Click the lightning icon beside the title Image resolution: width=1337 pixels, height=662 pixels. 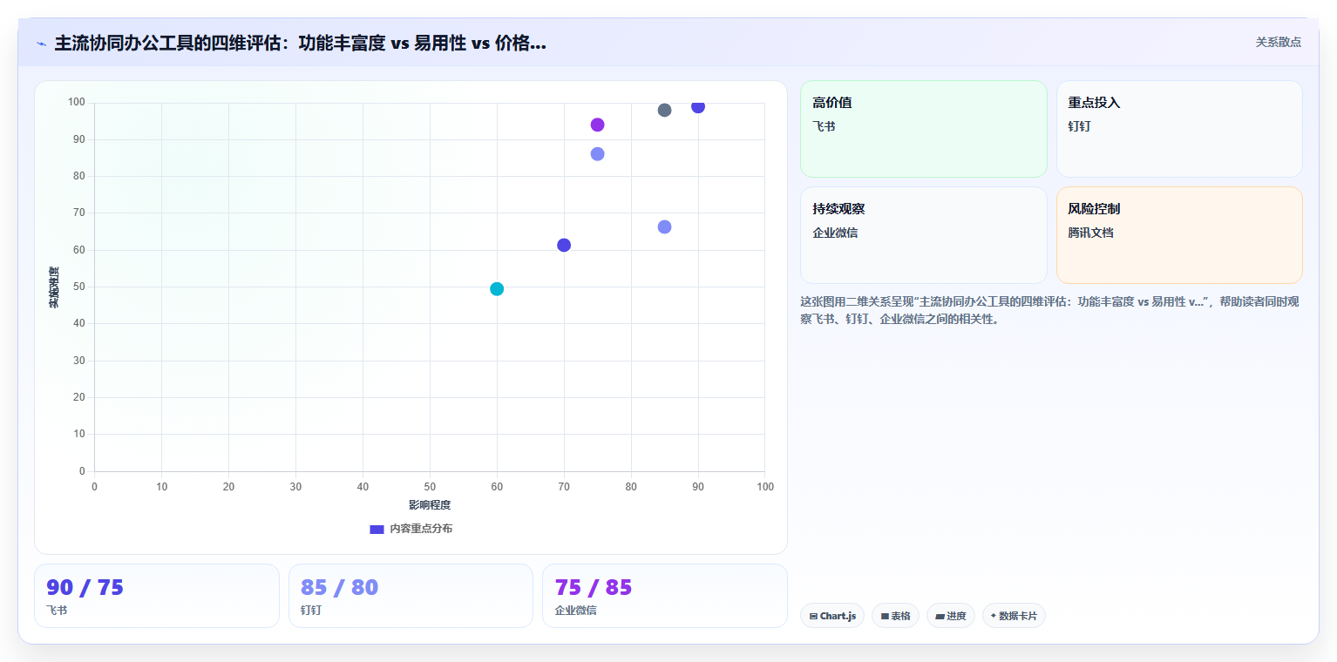tap(41, 44)
